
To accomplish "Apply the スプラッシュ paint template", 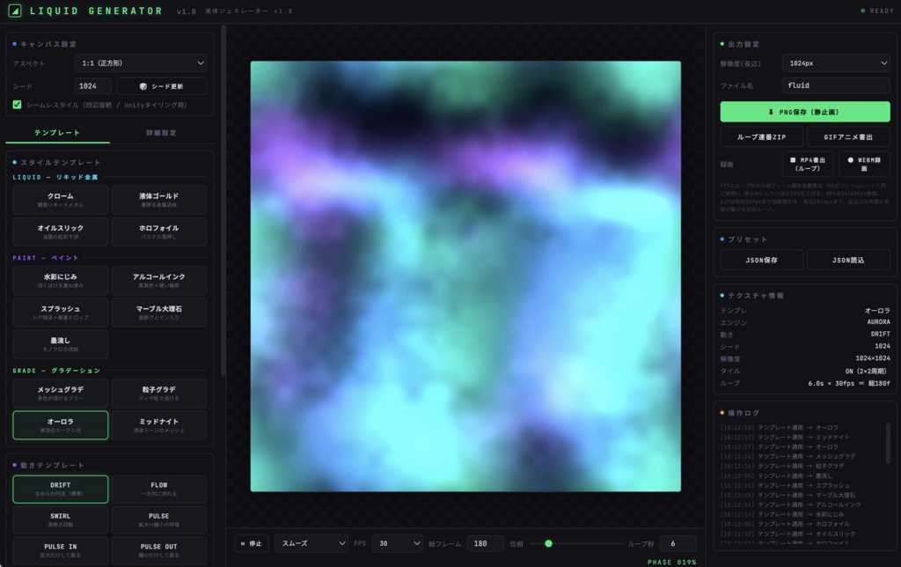I will (x=61, y=313).
